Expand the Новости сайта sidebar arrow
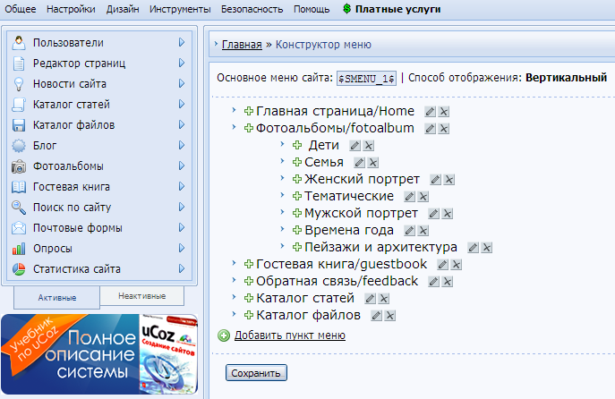The height and width of the screenshot is (399, 615). (181, 84)
